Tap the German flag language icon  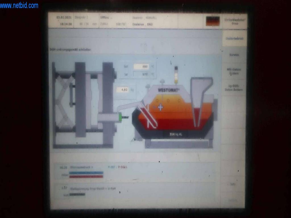pyautogui.click(x=213, y=21)
